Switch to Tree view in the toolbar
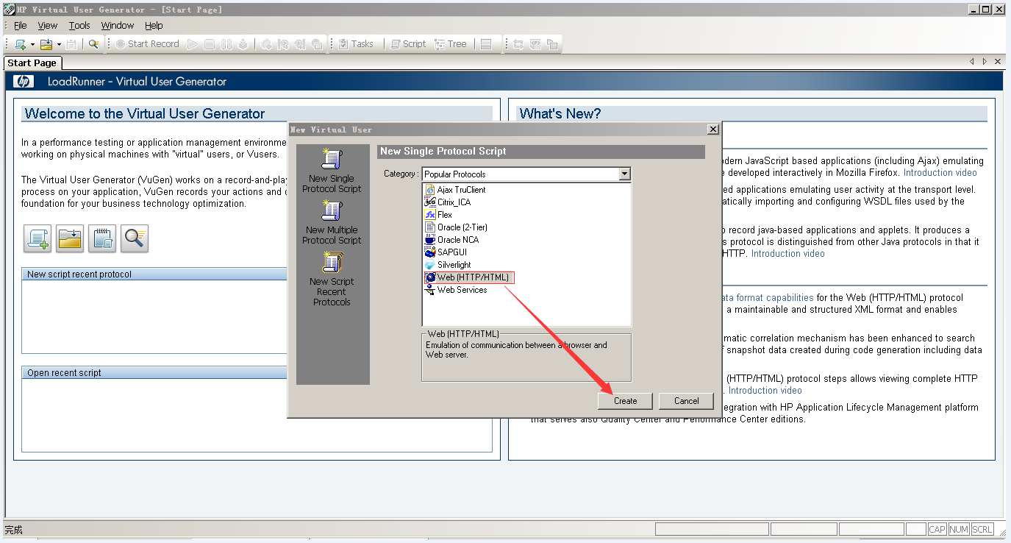Image resolution: width=1011 pixels, height=543 pixels. click(451, 44)
